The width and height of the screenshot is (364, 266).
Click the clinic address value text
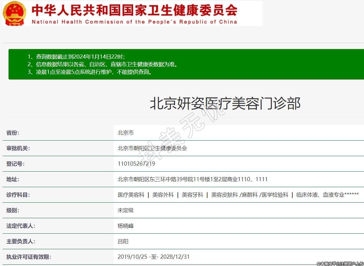pyautogui.click(x=192, y=179)
